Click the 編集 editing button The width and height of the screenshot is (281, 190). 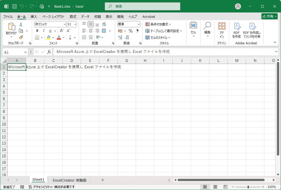(x=207, y=30)
